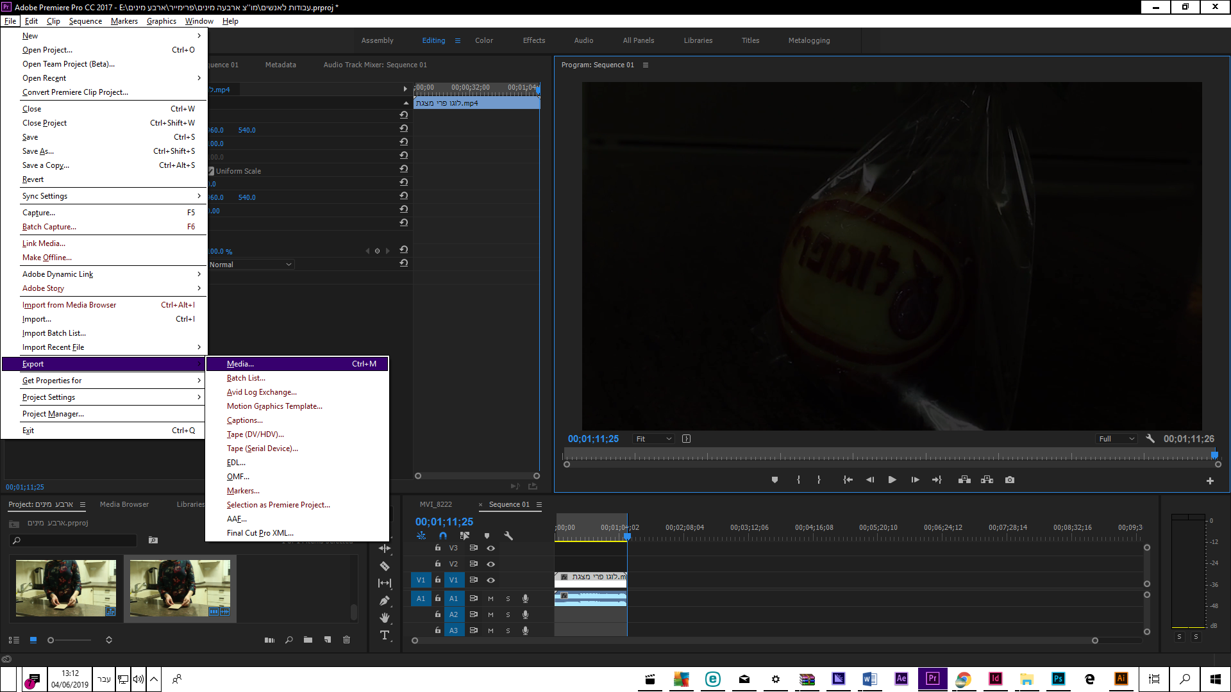The image size is (1231, 692).
Task: Toggle timeline Snap magnet icon
Action: (x=443, y=536)
